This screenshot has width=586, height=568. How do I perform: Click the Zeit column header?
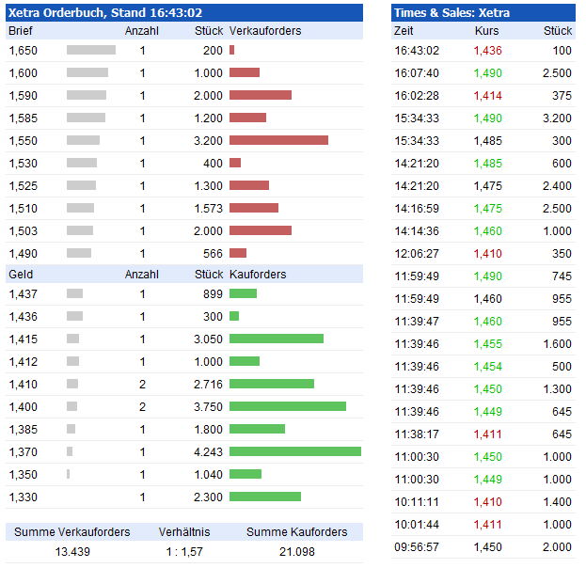point(404,31)
